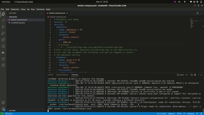Close the docker-compose.yml editor tab
The image size is (204, 115).
click(67, 13)
